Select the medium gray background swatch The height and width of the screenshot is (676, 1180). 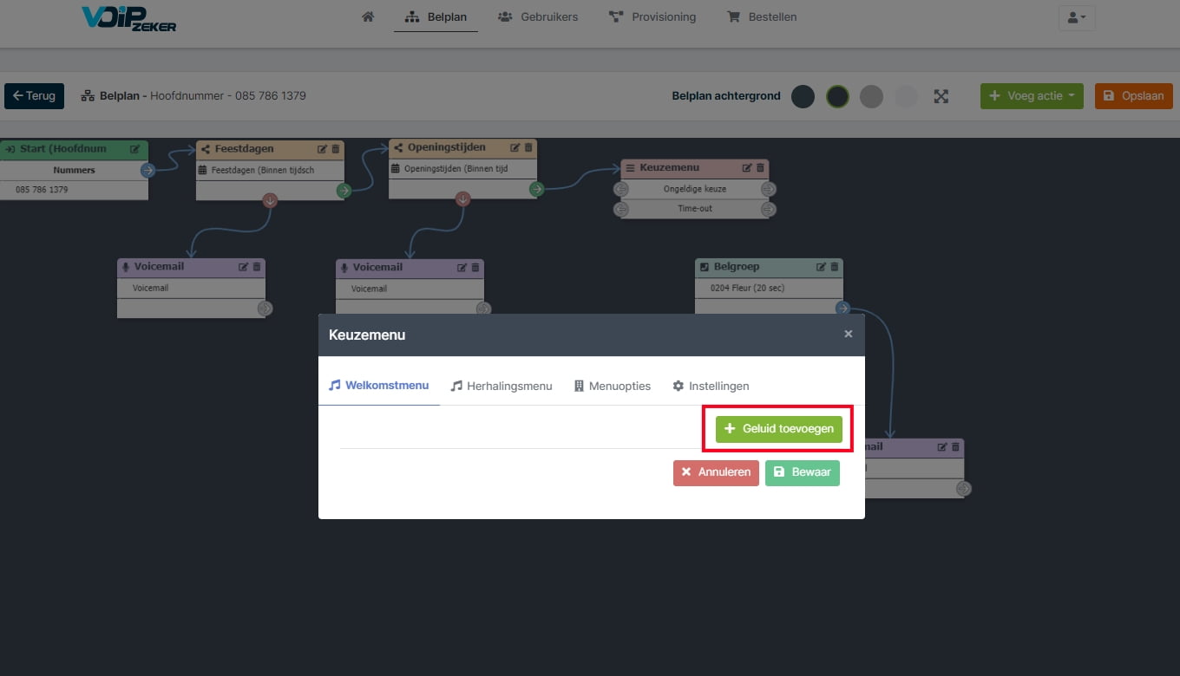click(x=871, y=96)
